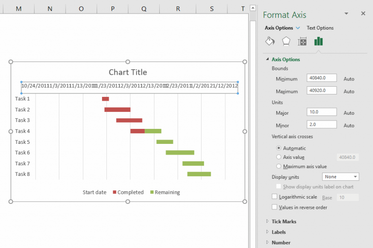Reset Maximum bound to Auto
Image resolution: width=373 pixels, height=248 pixels.
[349, 92]
